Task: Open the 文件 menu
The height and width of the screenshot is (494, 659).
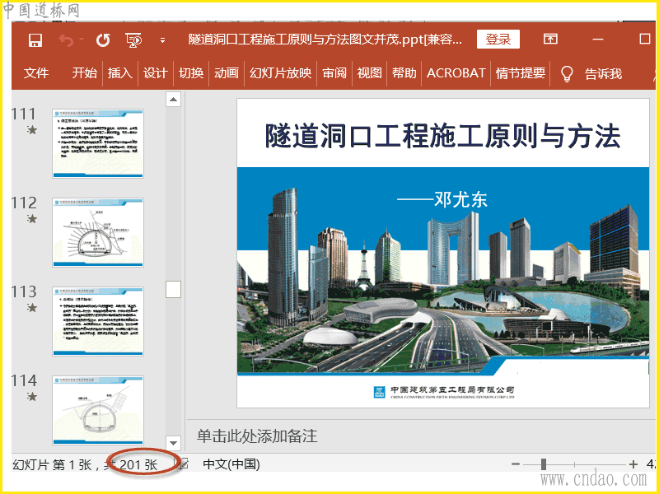Action: tap(36, 73)
